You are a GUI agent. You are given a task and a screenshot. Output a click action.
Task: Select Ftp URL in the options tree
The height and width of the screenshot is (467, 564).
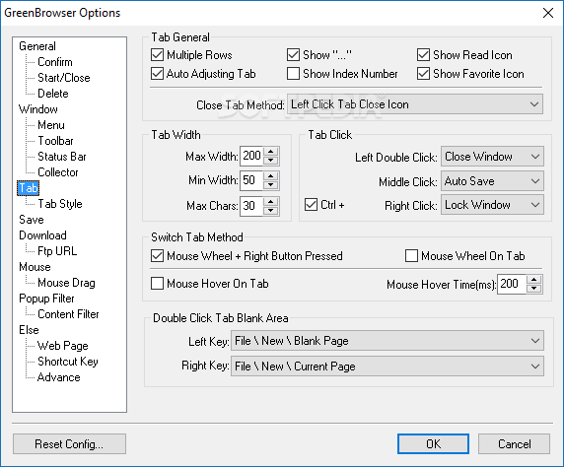tap(57, 251)
